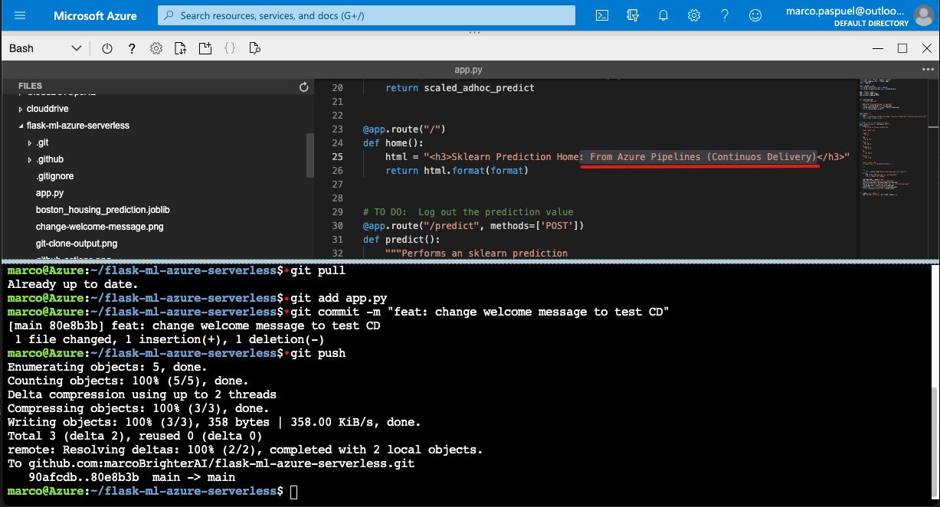
Task: Click the TO DO comment line
Action: point(468,212)
